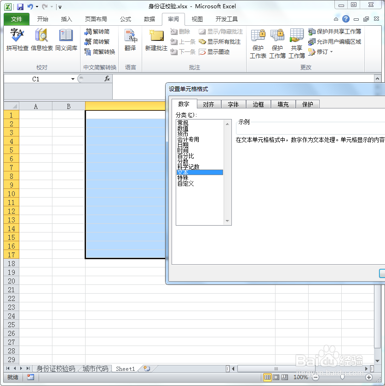Viewport: 385px width, 386px height.
Task: Choose 文本 in category list
Action: [200, 172]
